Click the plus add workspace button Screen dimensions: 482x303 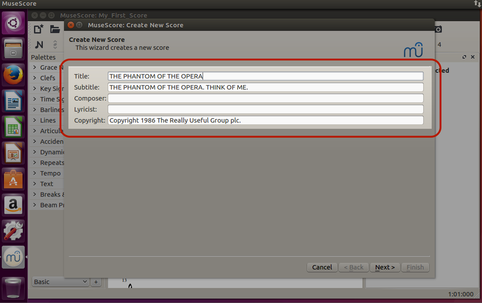click(96, 282)
